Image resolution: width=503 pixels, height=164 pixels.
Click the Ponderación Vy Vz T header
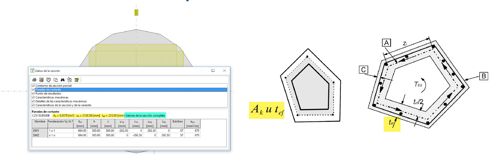(60, 122)
